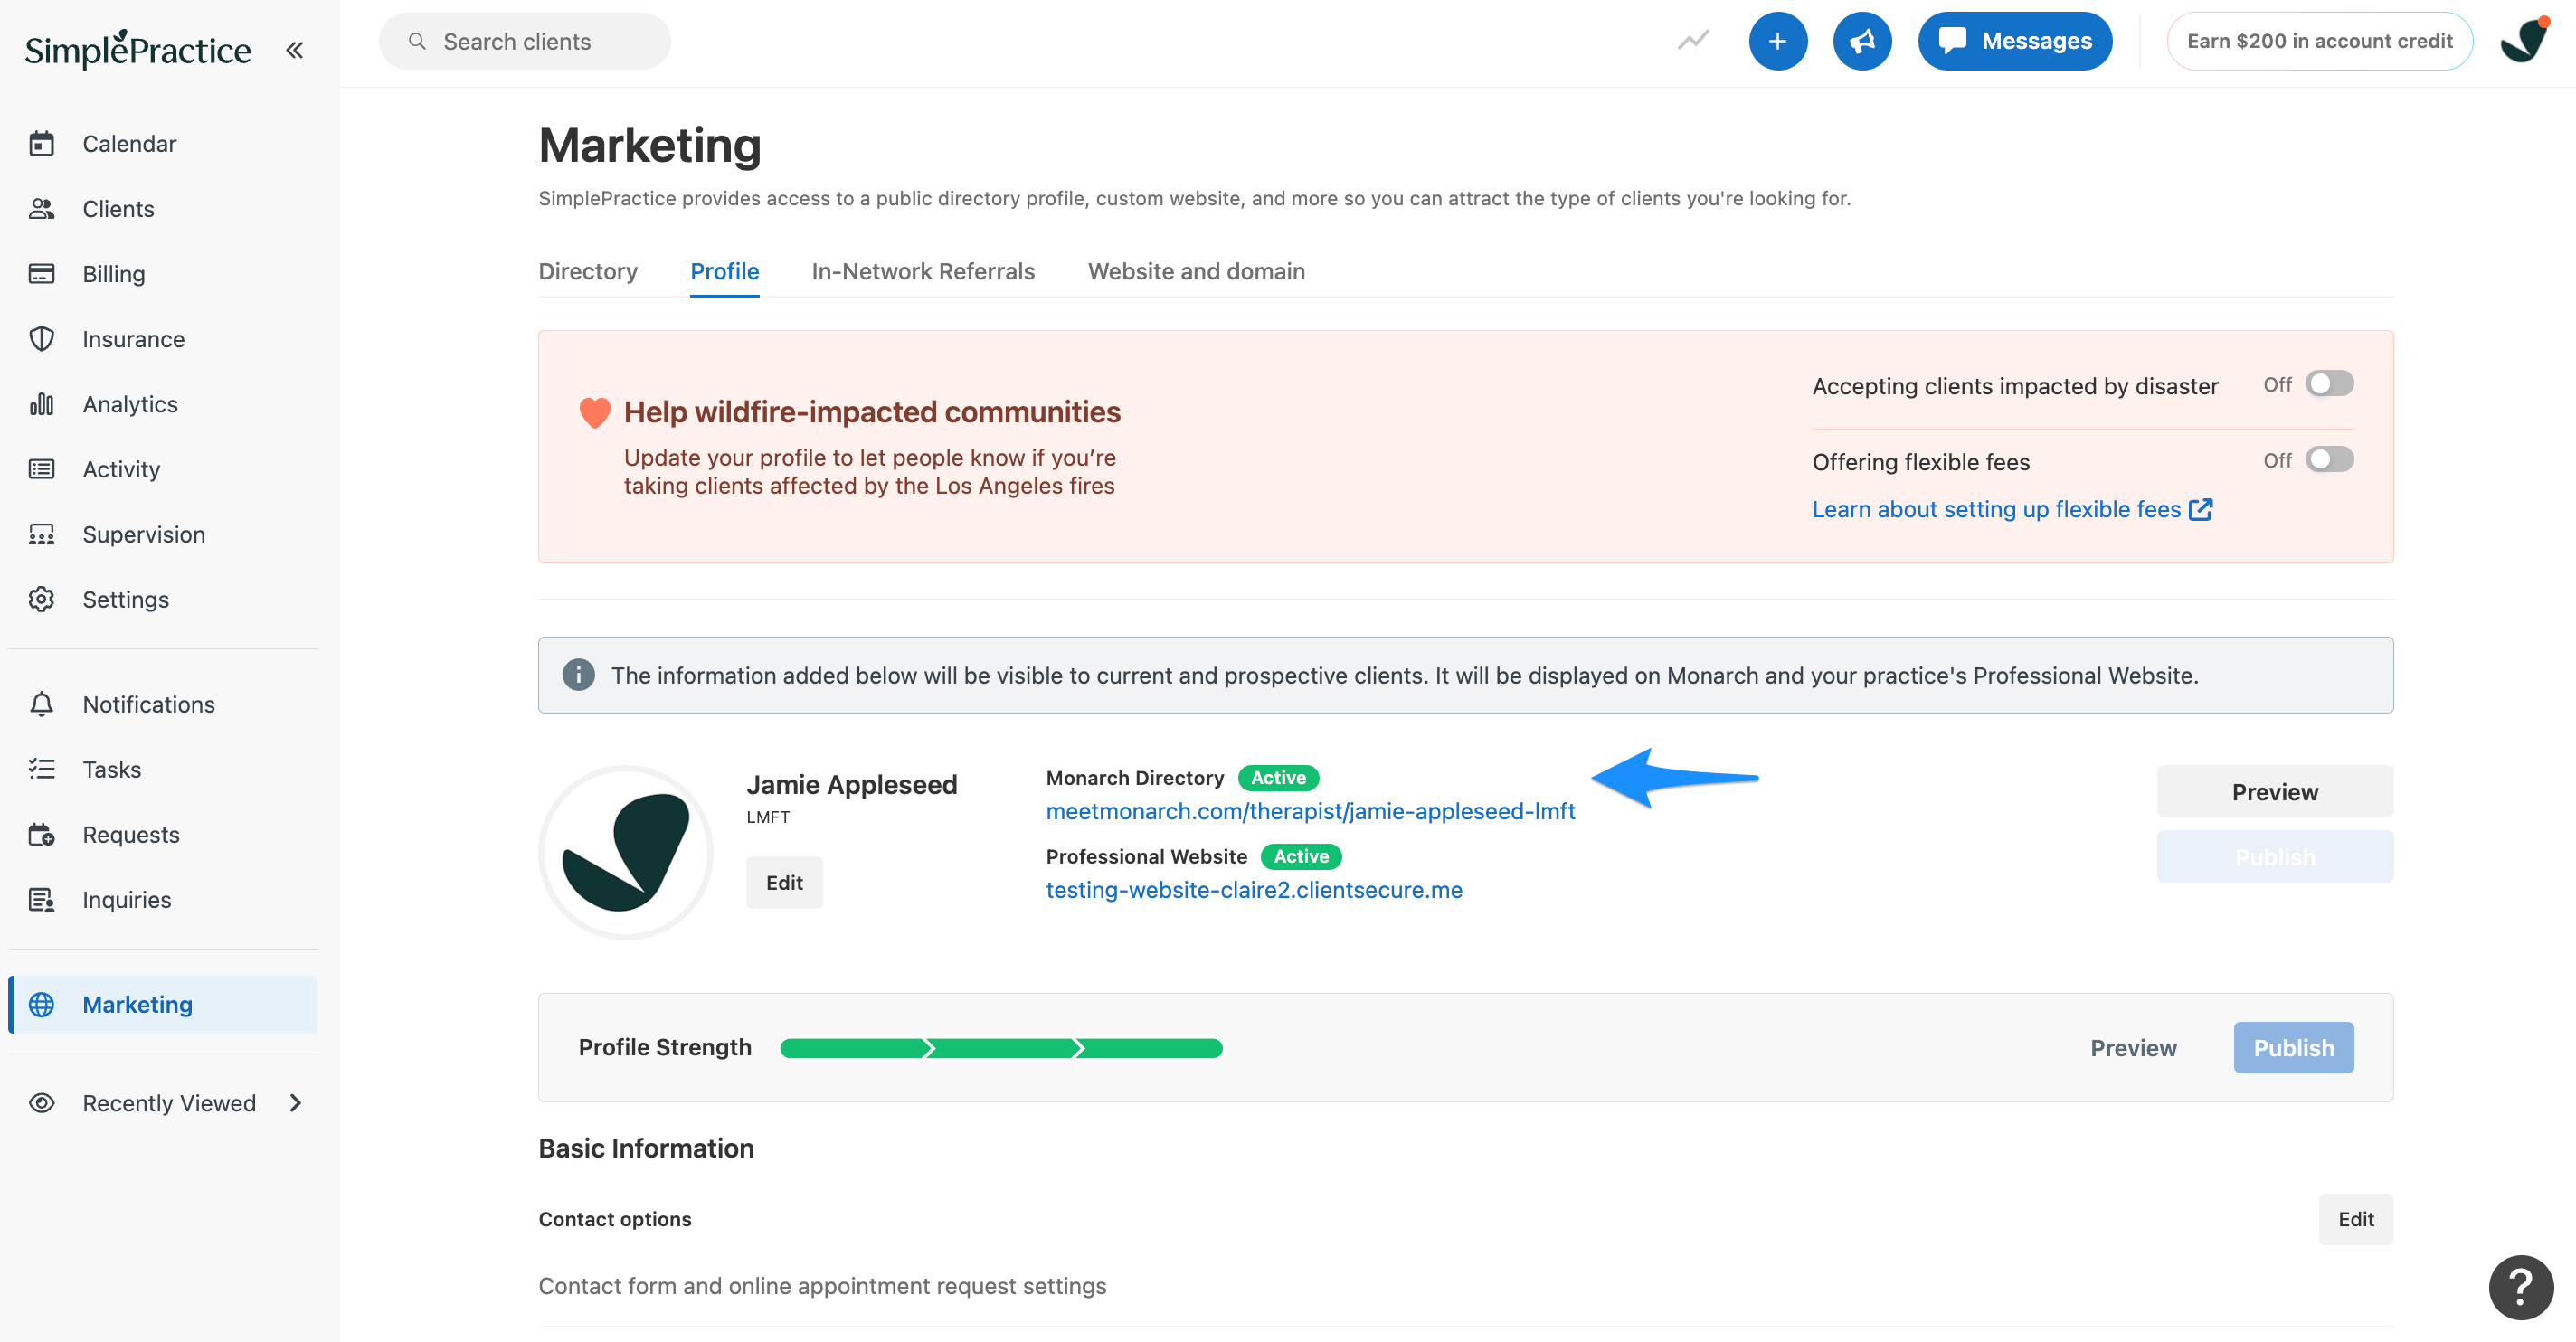Click Publish in the Profile Strength bar
Viewport: 2576px width, 1342px height.
point(2293,1047)
